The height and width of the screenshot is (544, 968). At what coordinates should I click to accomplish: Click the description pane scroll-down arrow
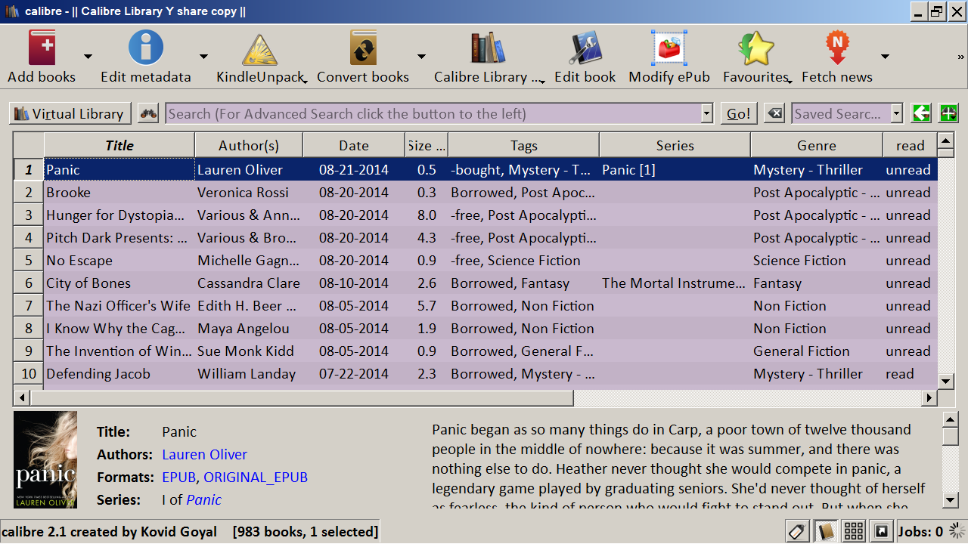951,500
